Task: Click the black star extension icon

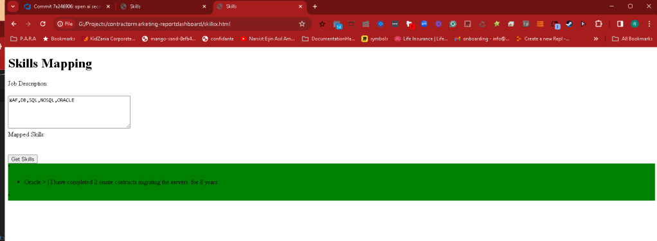Action: [322, 24]
